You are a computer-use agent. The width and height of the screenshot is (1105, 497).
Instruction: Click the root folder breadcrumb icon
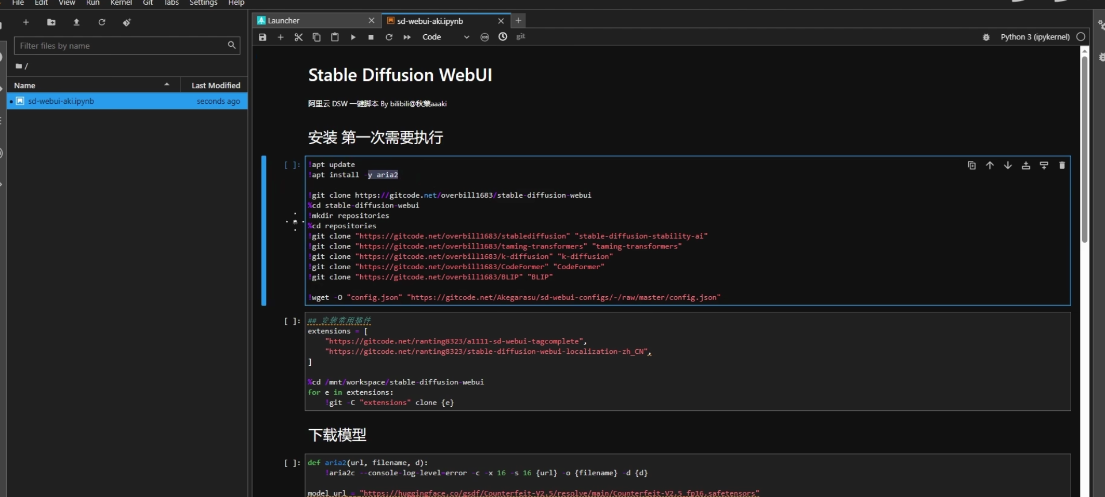(19, 66)
